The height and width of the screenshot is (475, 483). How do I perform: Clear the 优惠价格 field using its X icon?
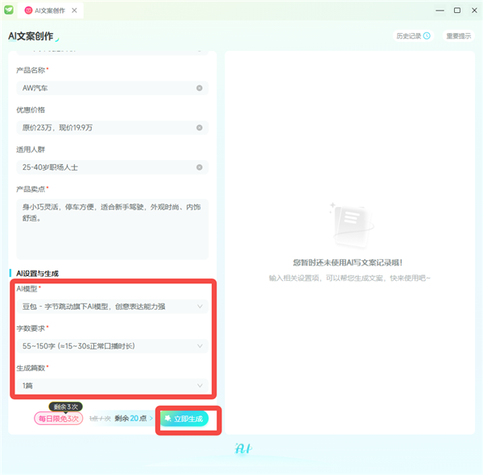coord(199,127)
